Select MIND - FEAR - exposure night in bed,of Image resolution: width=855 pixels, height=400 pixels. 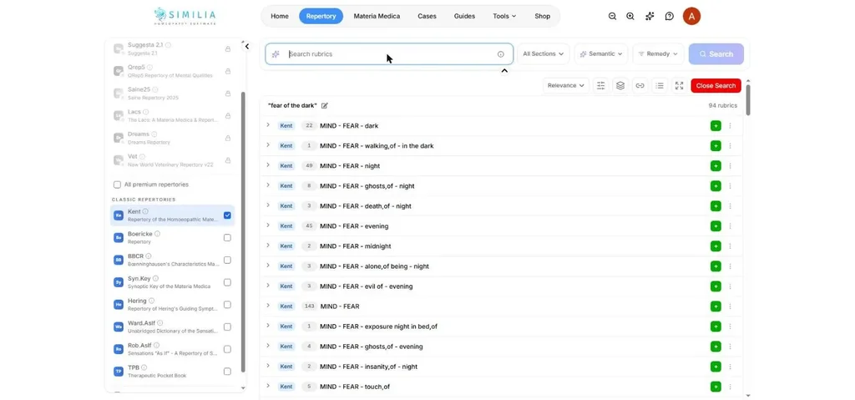pos(378,327)
